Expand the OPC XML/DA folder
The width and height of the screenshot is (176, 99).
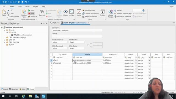[x=4, y=42]
